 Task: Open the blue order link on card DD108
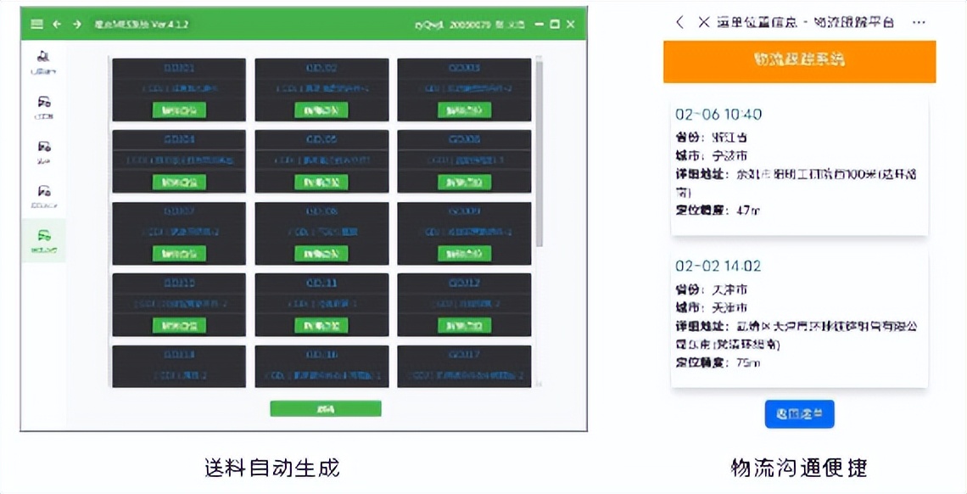pyautogui.click(x=321, y=231)
